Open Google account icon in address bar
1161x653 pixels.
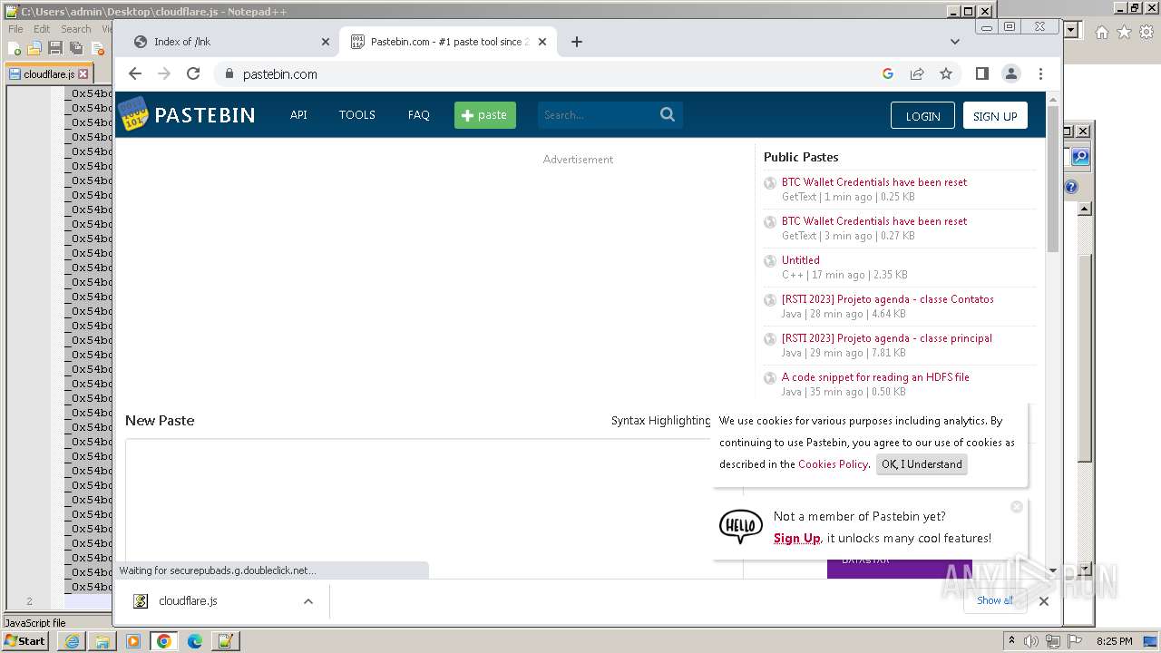coord(888,73)
